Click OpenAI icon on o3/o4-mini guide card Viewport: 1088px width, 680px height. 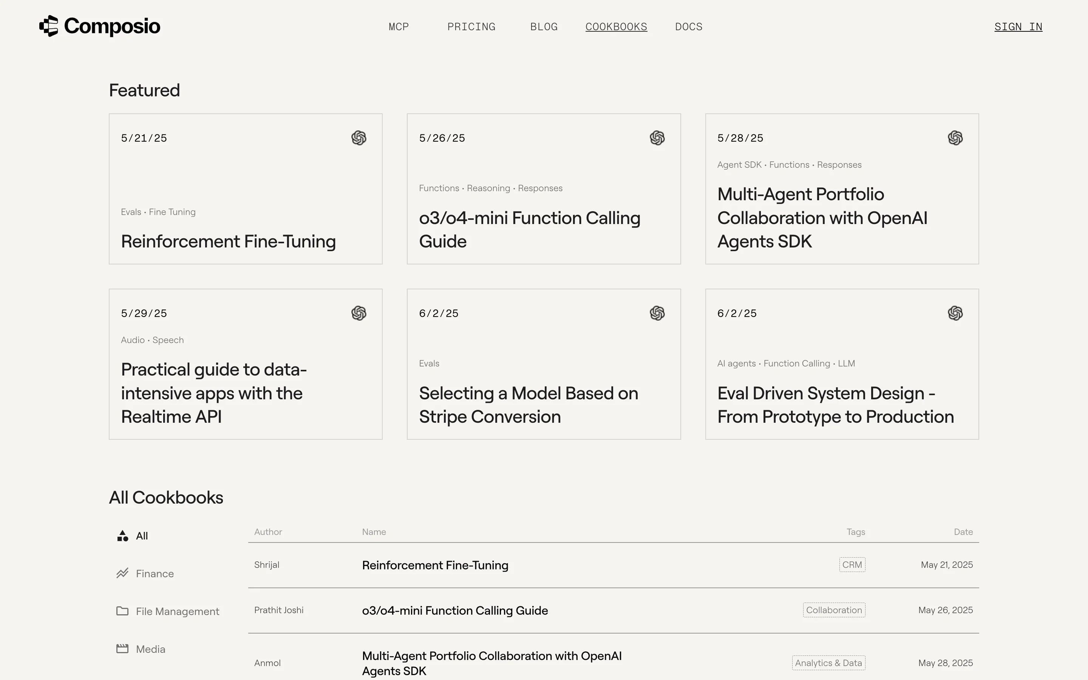[x=657, y=138]
